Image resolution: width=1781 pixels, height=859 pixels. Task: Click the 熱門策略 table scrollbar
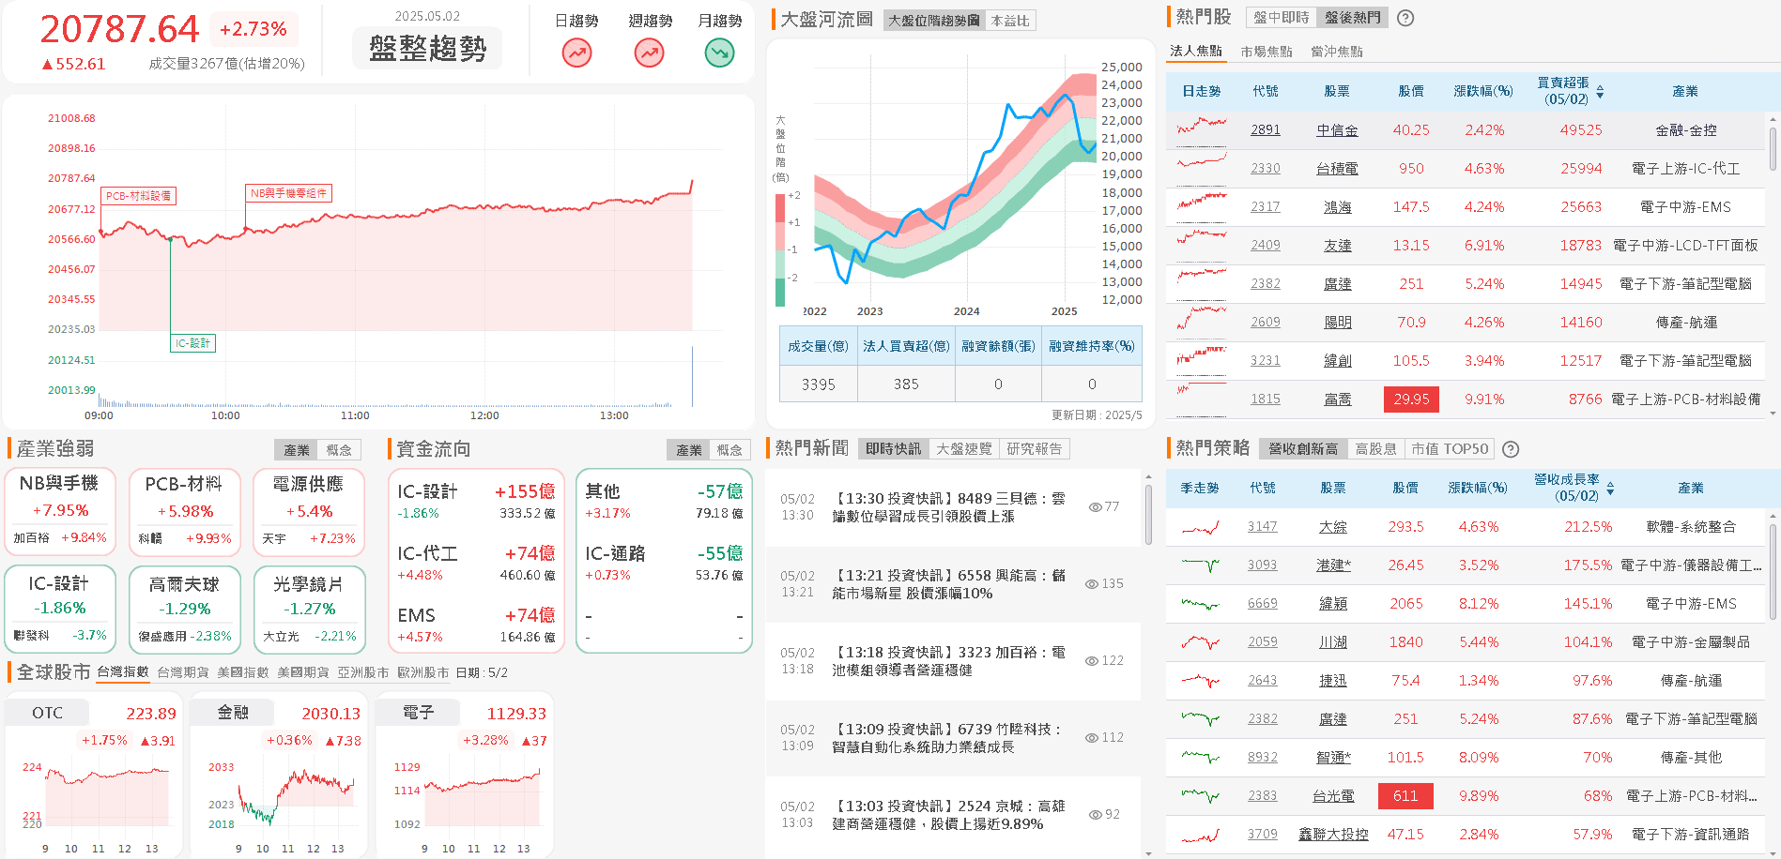click(x=1773, y=572)
